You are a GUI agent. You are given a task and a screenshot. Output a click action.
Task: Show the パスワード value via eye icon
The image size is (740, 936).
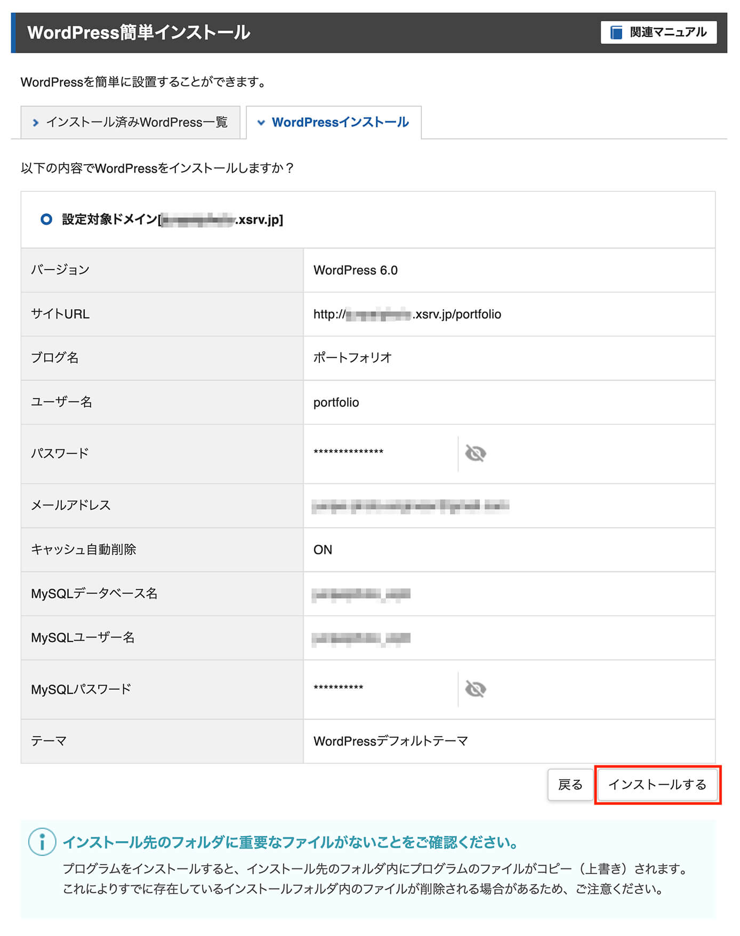[x=475, y=454]
